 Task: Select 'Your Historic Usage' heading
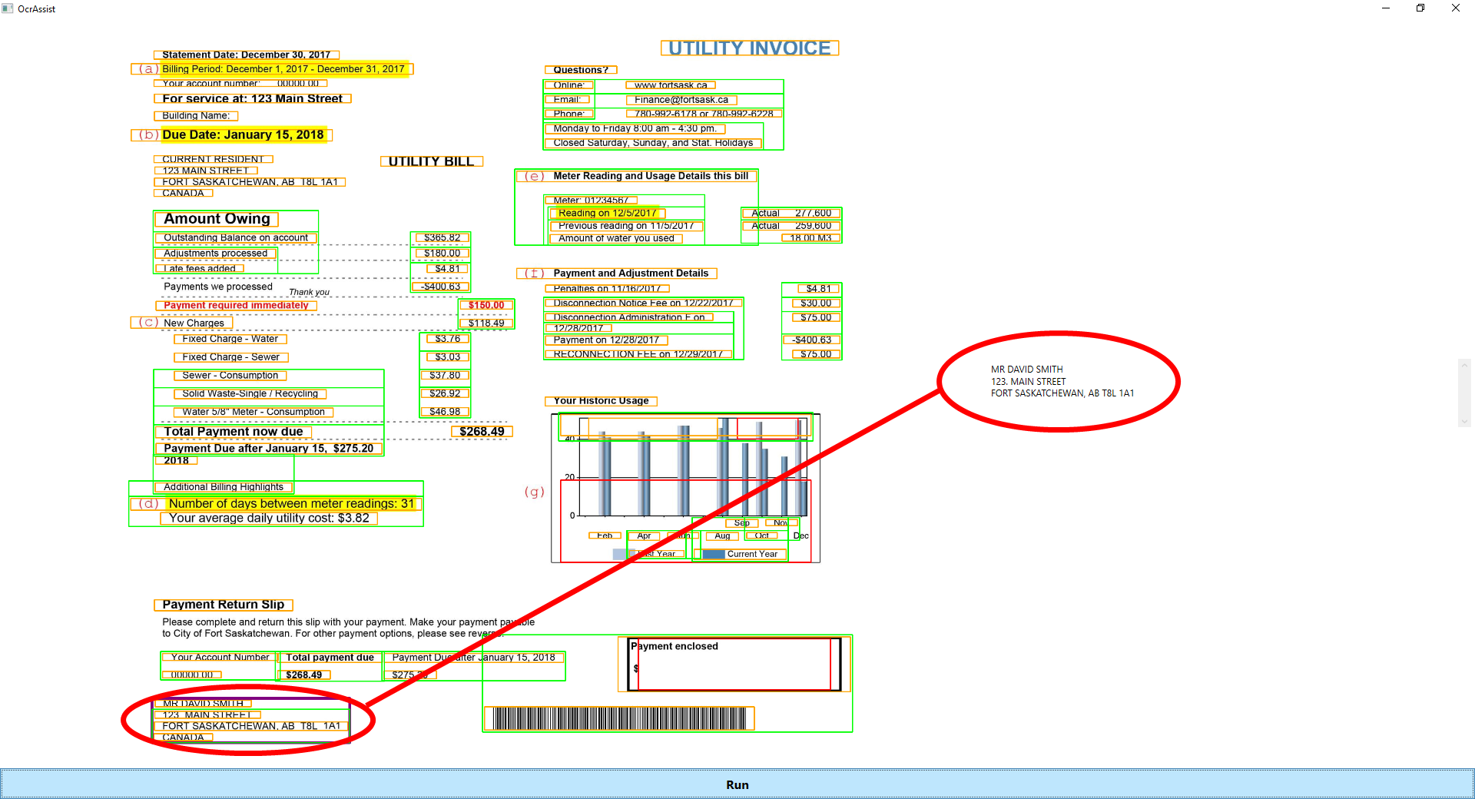(x=601, y=401)
